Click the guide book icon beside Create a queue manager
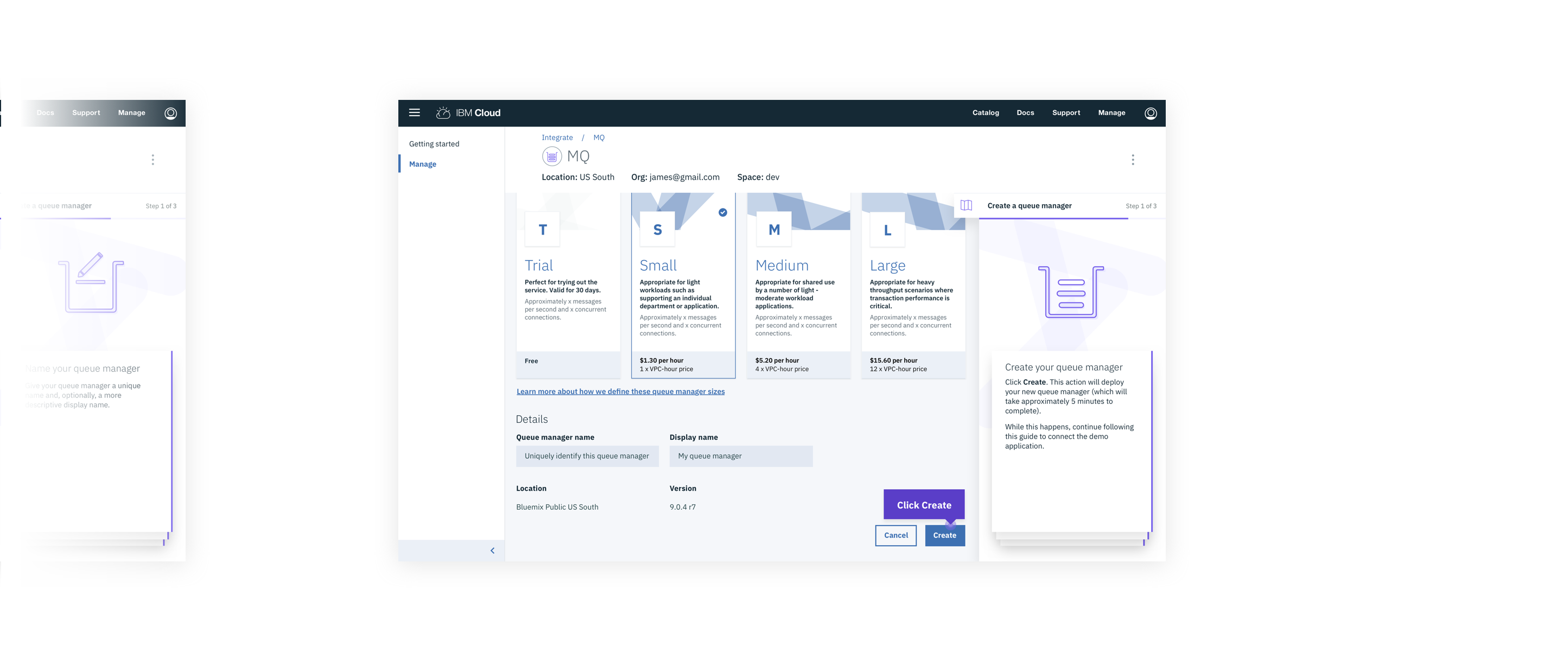 pyautogui.click(x=966, y=206)
